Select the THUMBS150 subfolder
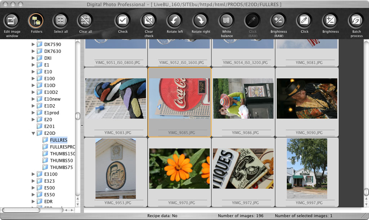The width and height of the screenshot is (369, 220). click(61, 153)
